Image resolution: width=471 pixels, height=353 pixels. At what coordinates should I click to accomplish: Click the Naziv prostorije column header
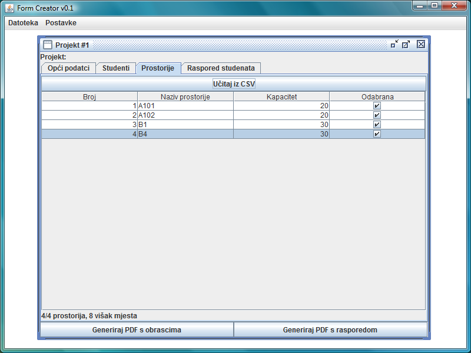tap(185, 96)
